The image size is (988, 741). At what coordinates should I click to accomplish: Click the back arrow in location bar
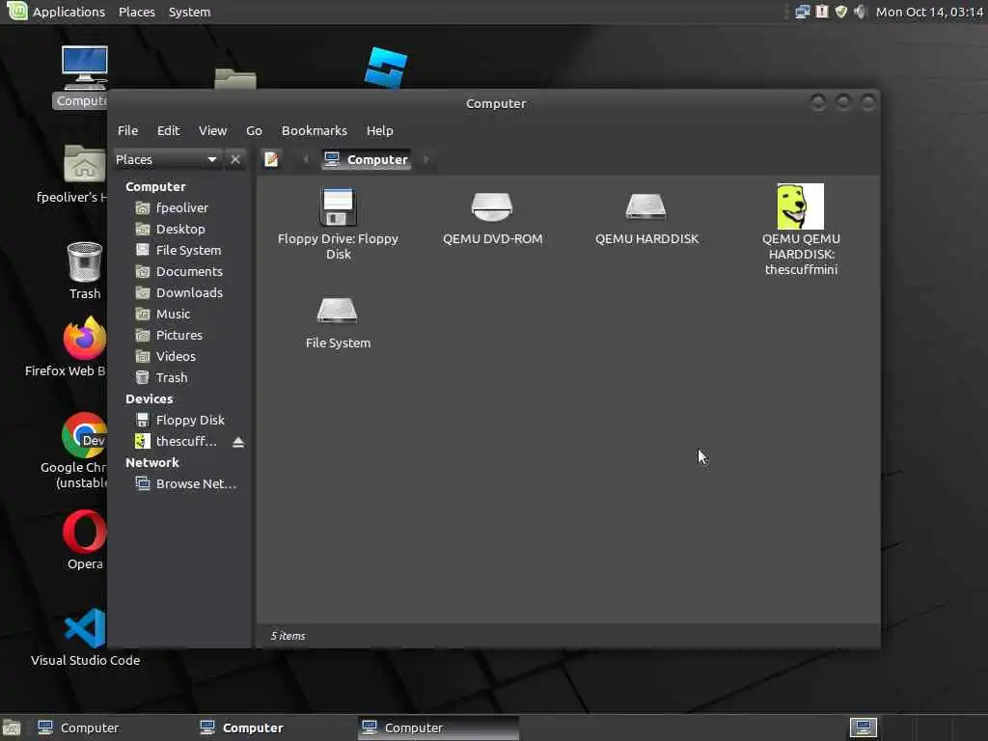point(306,159)
